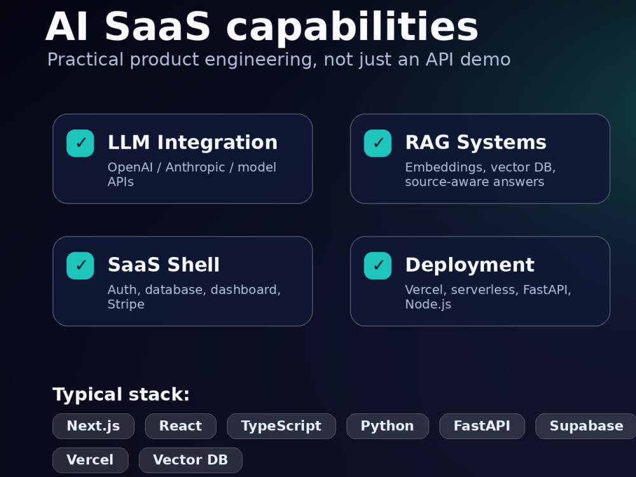Click the Supabase stack tag
Image resolution: width=636 pixels, height=477 pixels.
tap(586, 426)
